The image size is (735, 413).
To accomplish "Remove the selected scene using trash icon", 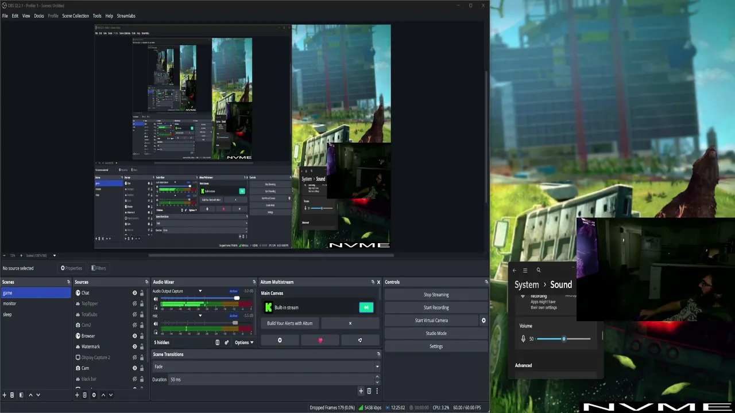I will [x=12, y=395].
